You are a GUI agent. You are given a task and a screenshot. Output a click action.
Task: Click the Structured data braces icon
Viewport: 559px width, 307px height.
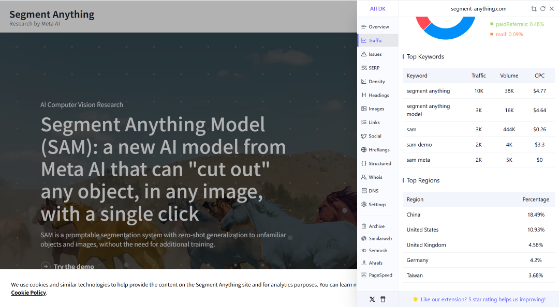point(364,163)
